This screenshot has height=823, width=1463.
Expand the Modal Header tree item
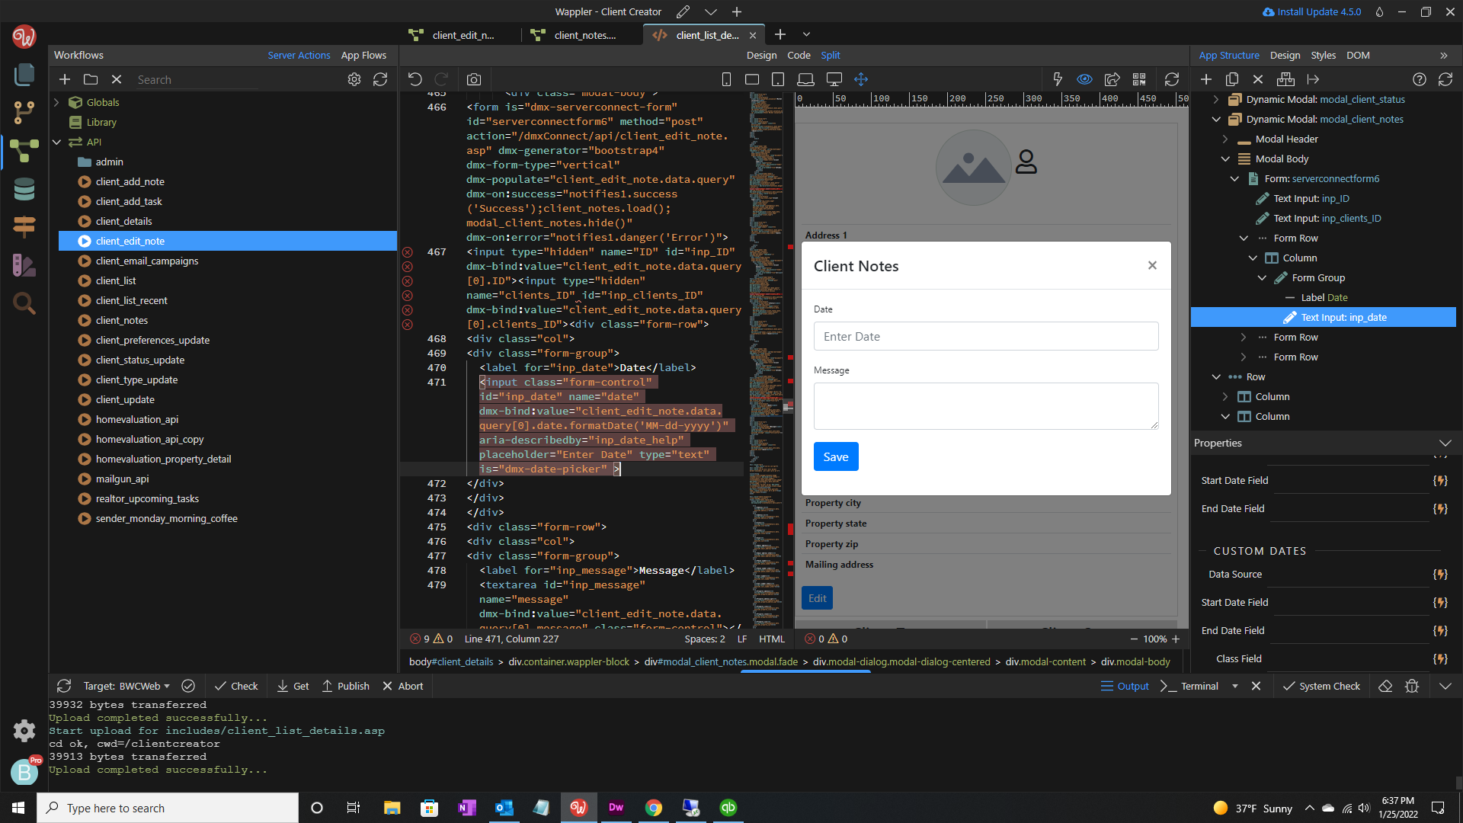(1225, 139)
